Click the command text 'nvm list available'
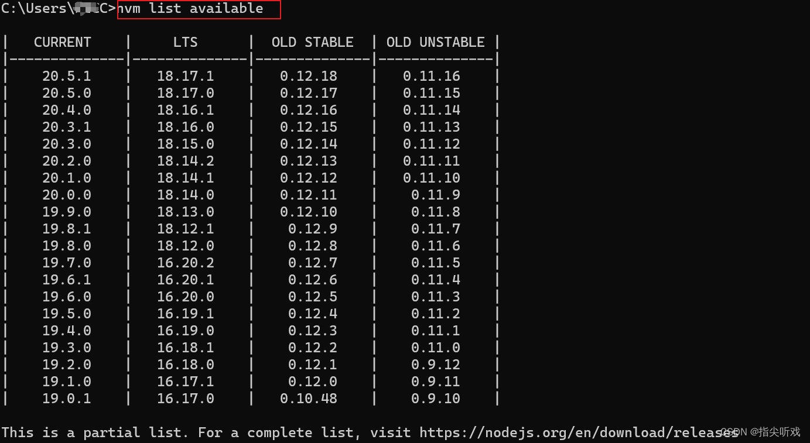 pyautogui.click(x=190, y=9)
